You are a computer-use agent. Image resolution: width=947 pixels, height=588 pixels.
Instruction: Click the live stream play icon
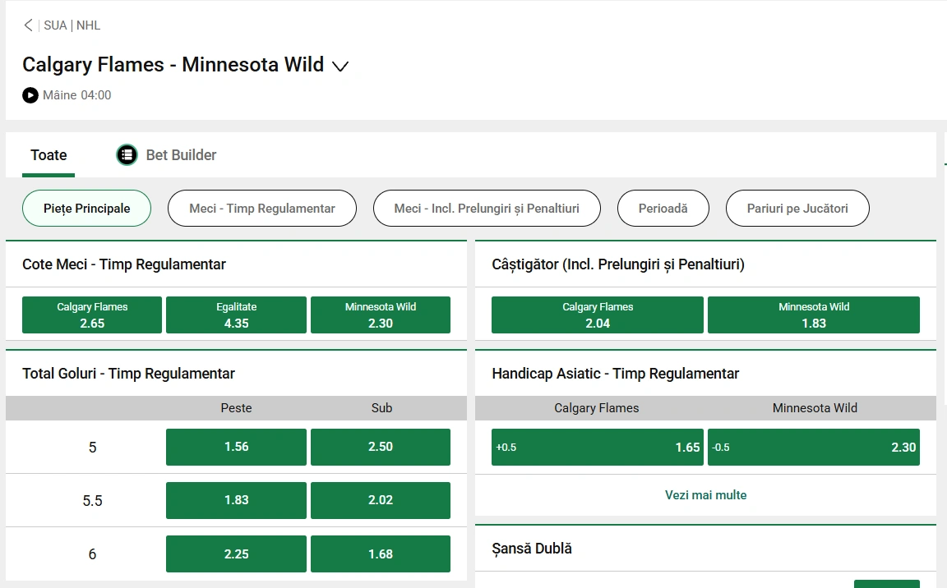[30, 95]
